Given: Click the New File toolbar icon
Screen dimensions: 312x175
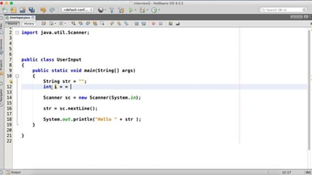Looking at the screenshot, I should (x=4, y=10).
